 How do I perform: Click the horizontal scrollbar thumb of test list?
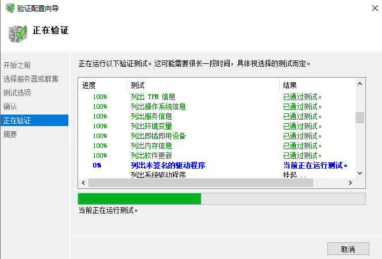[x=200, y=182]
